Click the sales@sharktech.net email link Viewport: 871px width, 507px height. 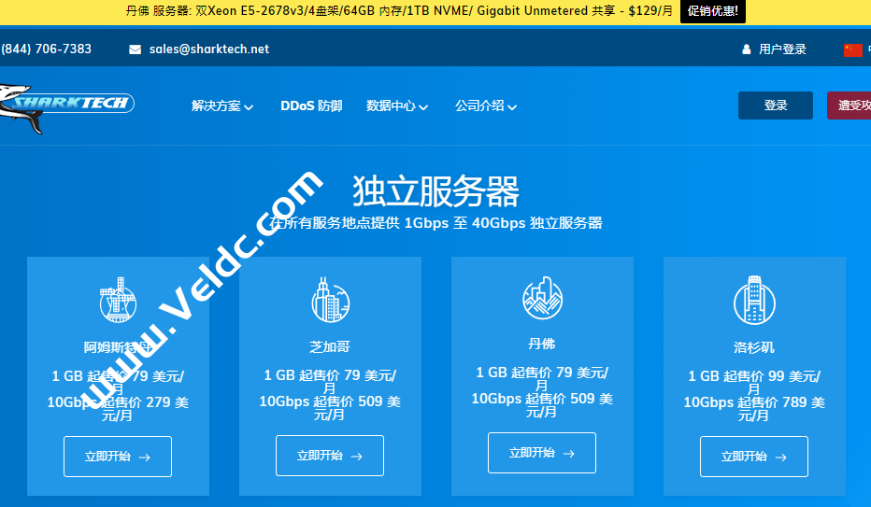click(x=208, y=49)
